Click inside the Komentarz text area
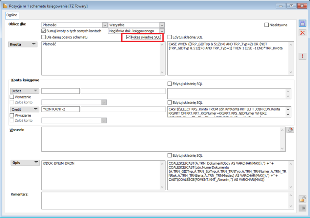310x218 pixels. click(168, 200)
